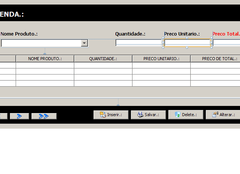240x174 pixels.
Task: Click the Delete button
Action: tap(186, 114)
